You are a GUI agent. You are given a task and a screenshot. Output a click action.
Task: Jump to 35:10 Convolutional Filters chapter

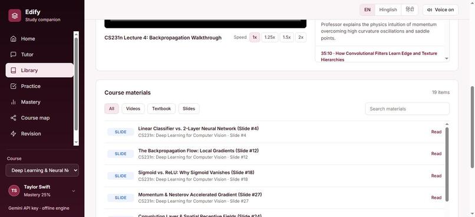[x=379, y=57]
